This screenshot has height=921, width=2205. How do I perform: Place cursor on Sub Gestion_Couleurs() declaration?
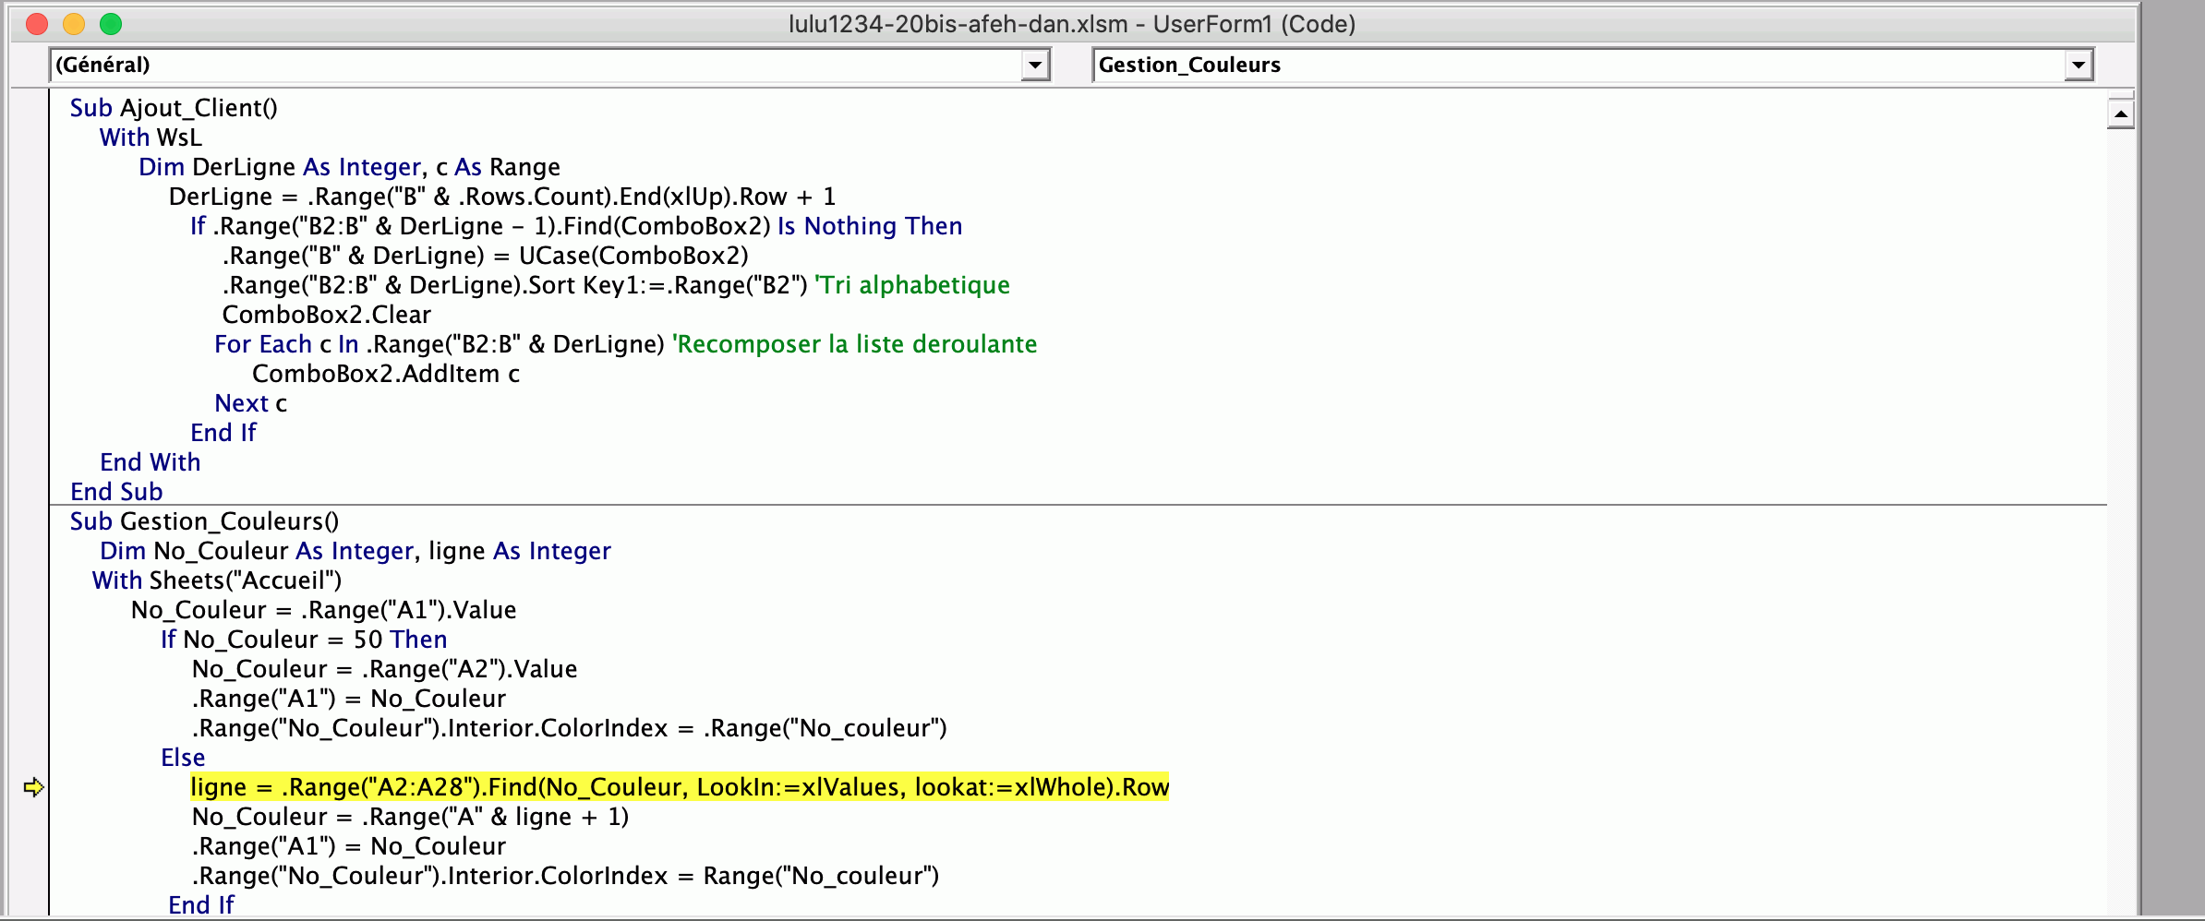point(204,521)
